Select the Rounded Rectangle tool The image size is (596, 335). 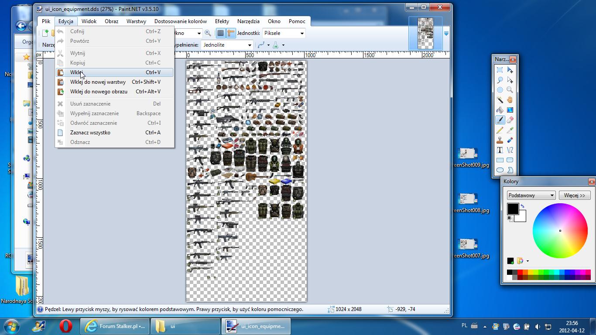coord(510,160)
